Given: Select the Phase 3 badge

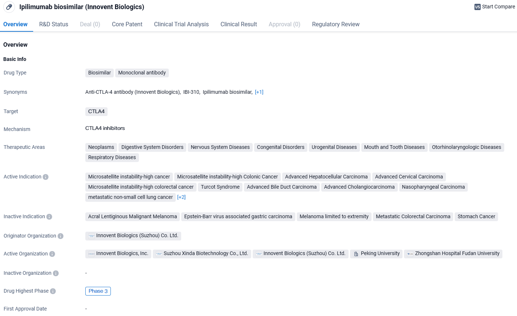Looking at the screenshot, I should (98, 291).
